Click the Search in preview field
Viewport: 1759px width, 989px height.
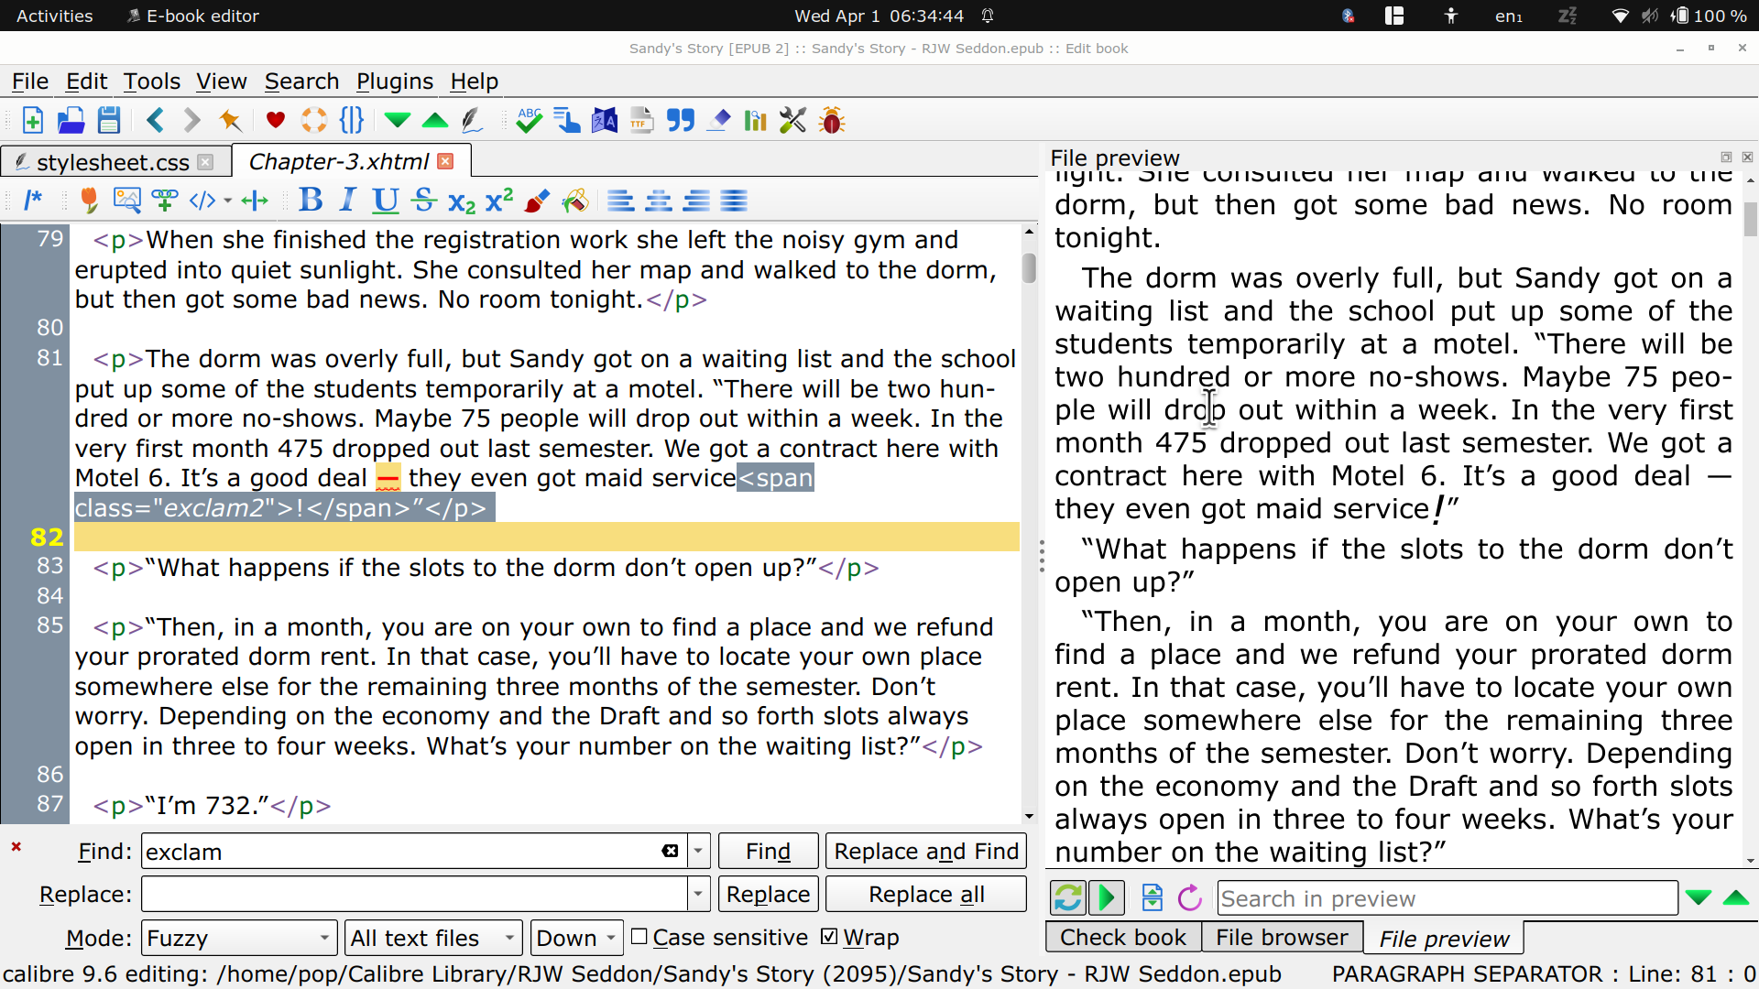[x=1446, y=898]
